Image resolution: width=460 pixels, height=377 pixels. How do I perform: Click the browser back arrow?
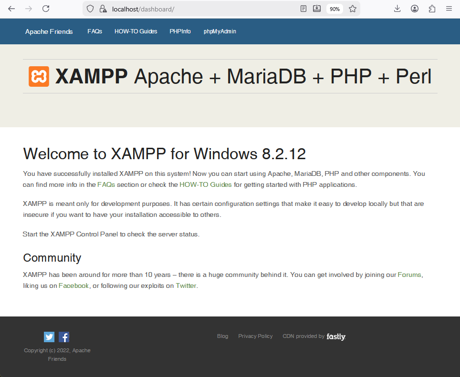[11, 9]
